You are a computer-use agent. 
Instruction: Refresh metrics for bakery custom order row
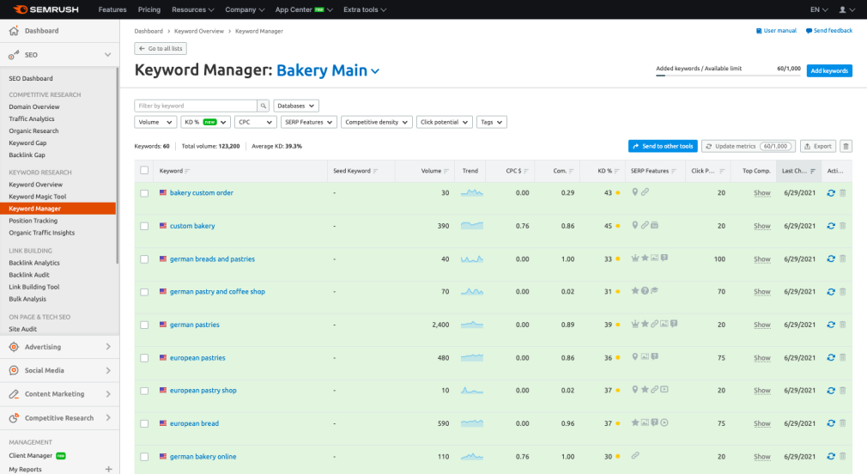pyautogui.click(x=830, y=193)
